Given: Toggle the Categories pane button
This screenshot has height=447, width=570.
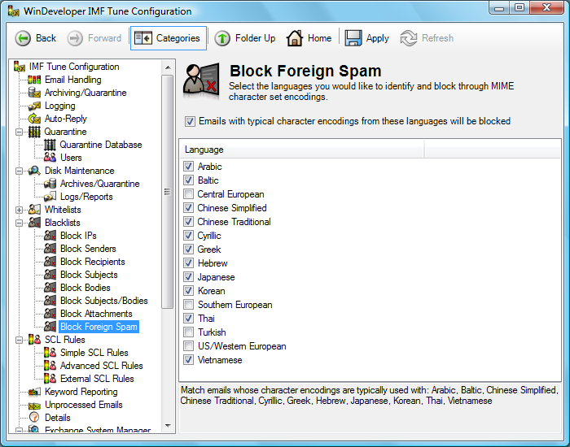Looking at the screenshot, I should (x=169, y=38).
